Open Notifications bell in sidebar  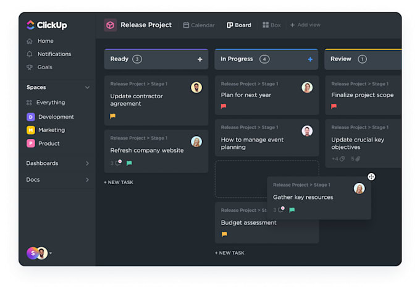pyautogui.click(x=30, y=54)
